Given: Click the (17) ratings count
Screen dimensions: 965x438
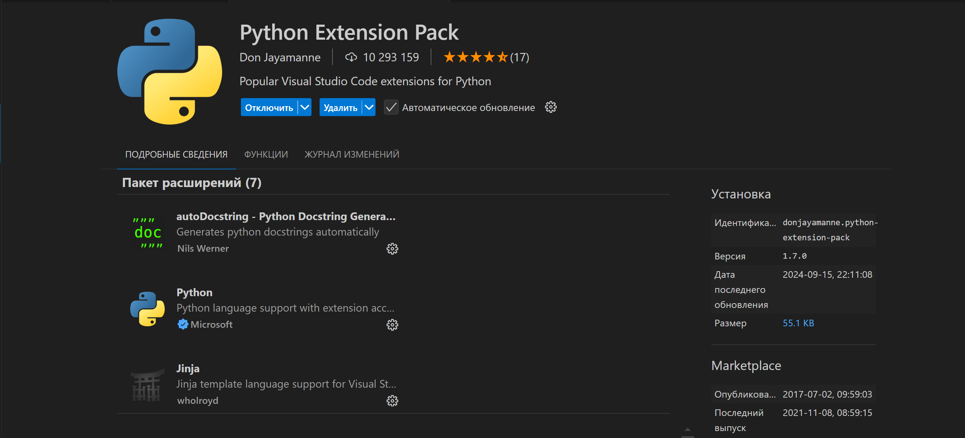Looking at the screenshot, I should coord(519,57).
